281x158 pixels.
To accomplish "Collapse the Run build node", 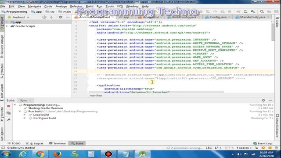I will (x=20, y=111).
